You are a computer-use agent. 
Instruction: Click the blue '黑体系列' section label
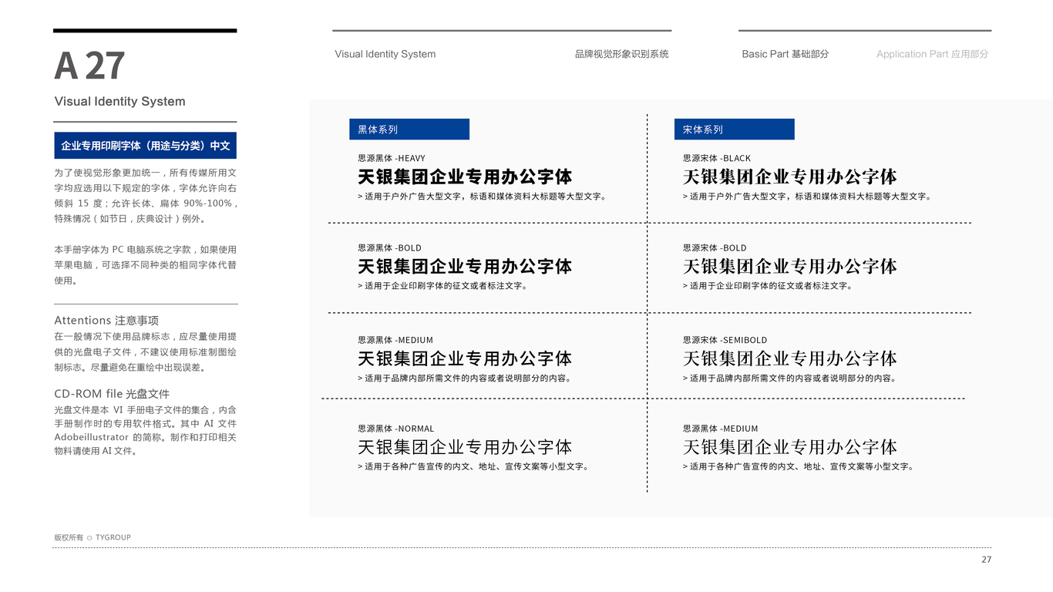click(409, 129)
